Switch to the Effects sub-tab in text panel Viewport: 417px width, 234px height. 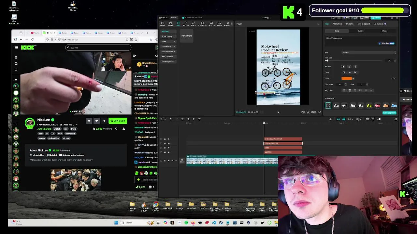[384, 31]
